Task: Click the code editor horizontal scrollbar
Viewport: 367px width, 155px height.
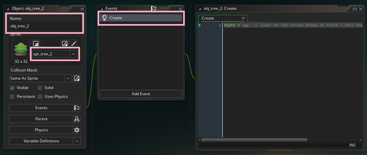Action: (x=254, y=140)
